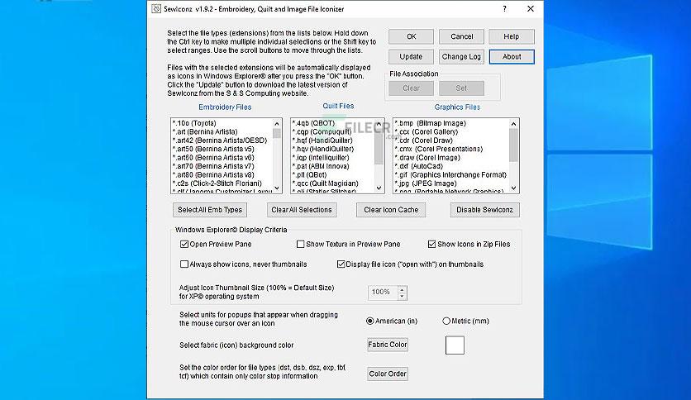Viewport: 691px width, 400px height.
Task: Select *.ccx (Corel Gallery) entry
Action: (x=450, y=131)
